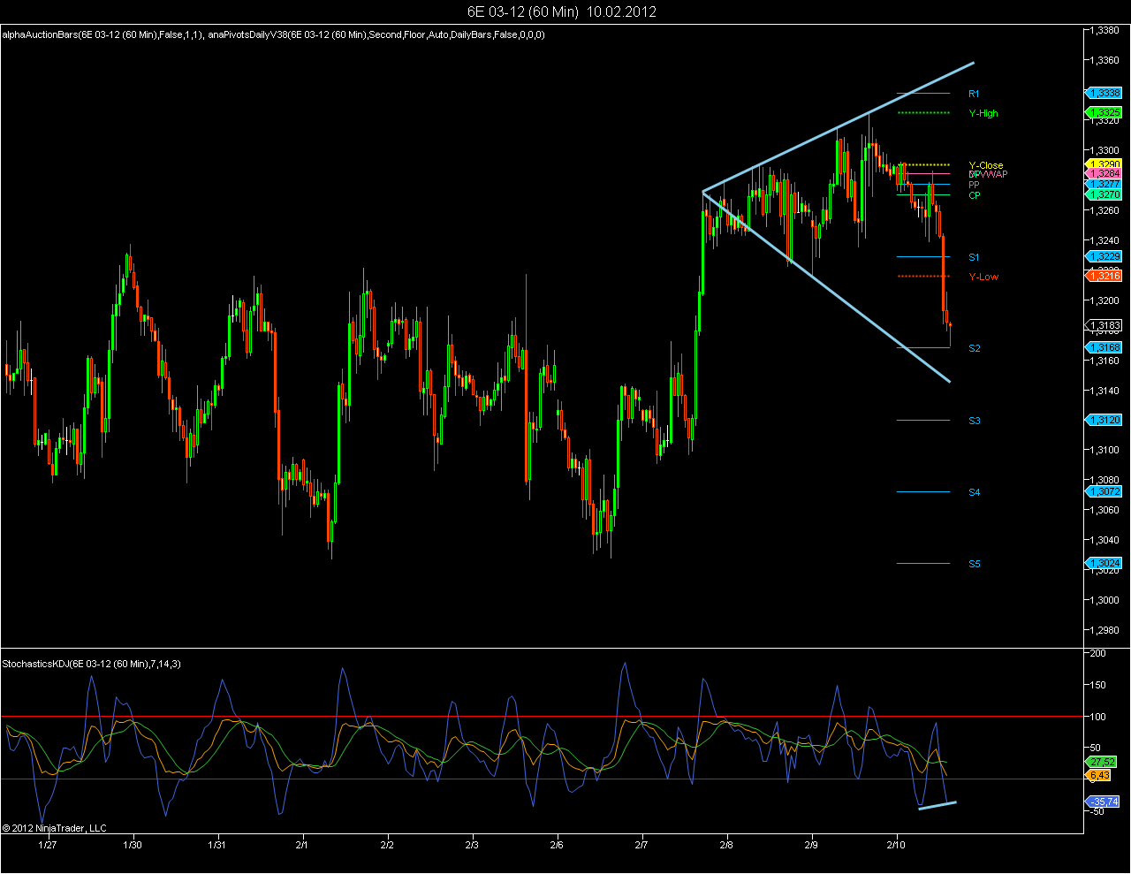Select the 1,3120 price marker

click(x=1104, y=420)
